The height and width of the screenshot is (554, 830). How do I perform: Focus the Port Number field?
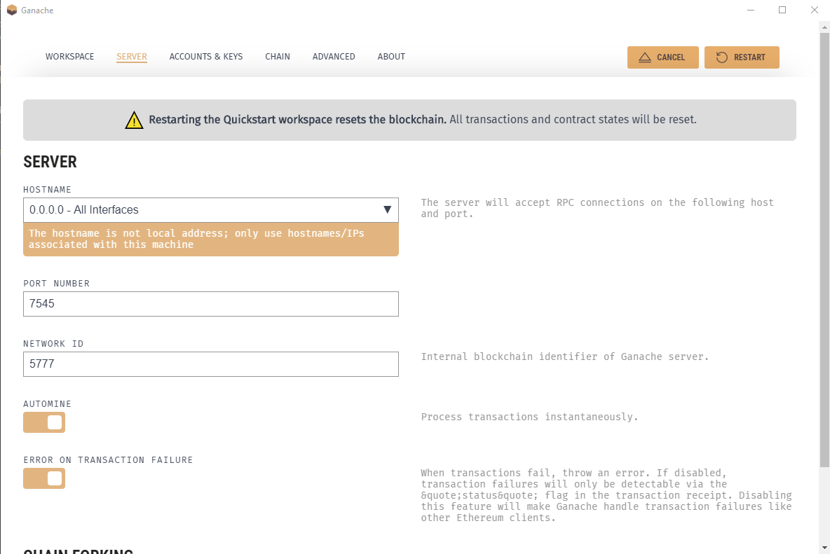click(211, 304)
